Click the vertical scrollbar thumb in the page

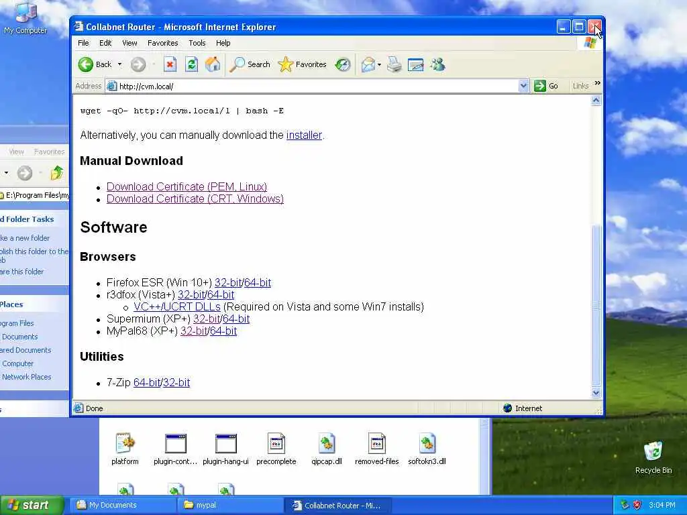596,305
